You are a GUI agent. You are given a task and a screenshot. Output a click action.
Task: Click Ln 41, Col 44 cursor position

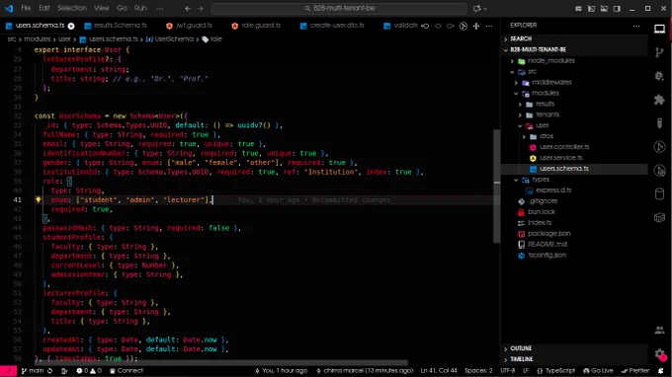[439, 370]
